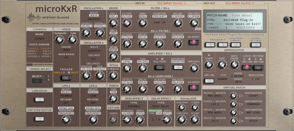Click the EG1 filter Attack knob
This screenshot has width=294, height=131.
coord(127,43)
